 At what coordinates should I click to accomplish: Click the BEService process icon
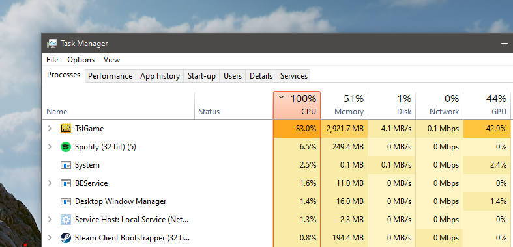coord(66,183)
